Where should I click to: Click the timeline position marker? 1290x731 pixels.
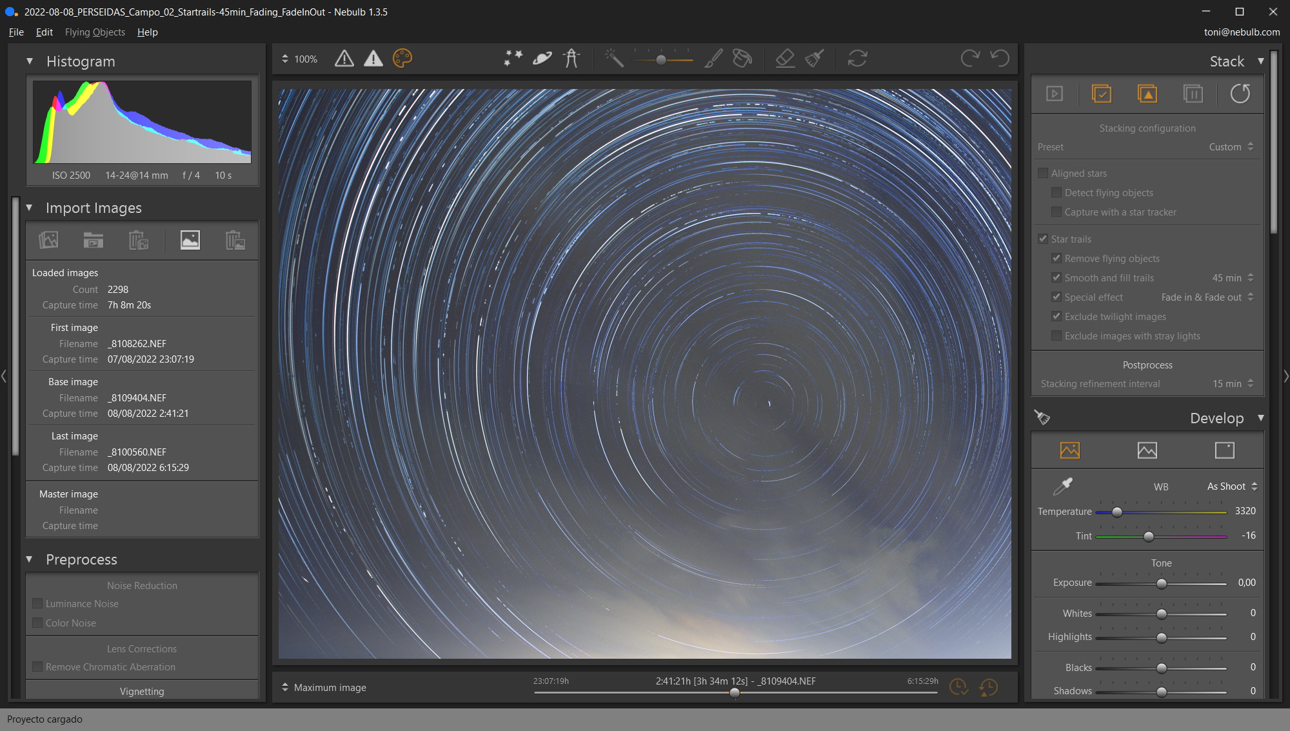tap(734, 693)
